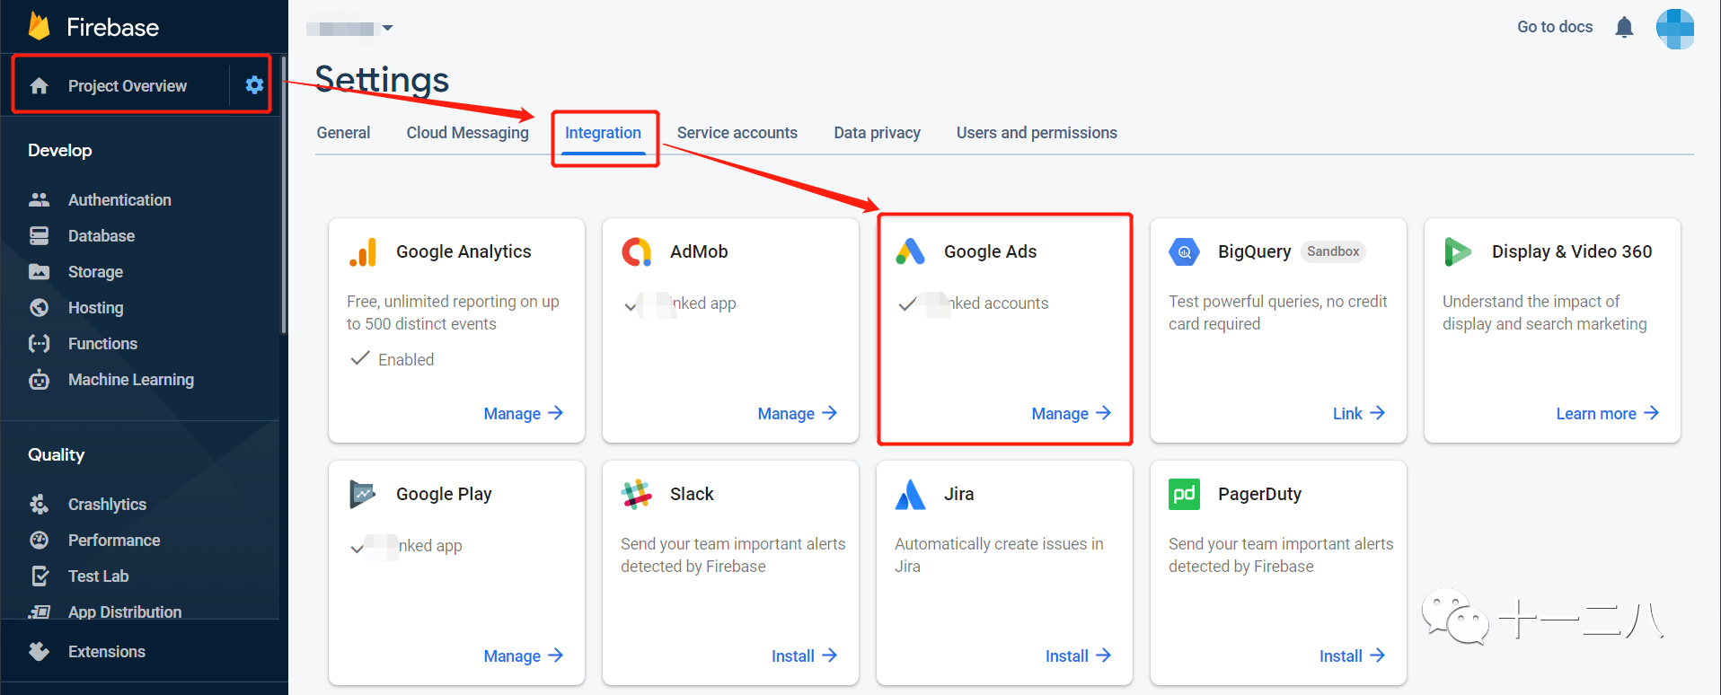Click the PagerDuty pd logo
This screenshot has height=695, width=1721.
[1185, 494]
